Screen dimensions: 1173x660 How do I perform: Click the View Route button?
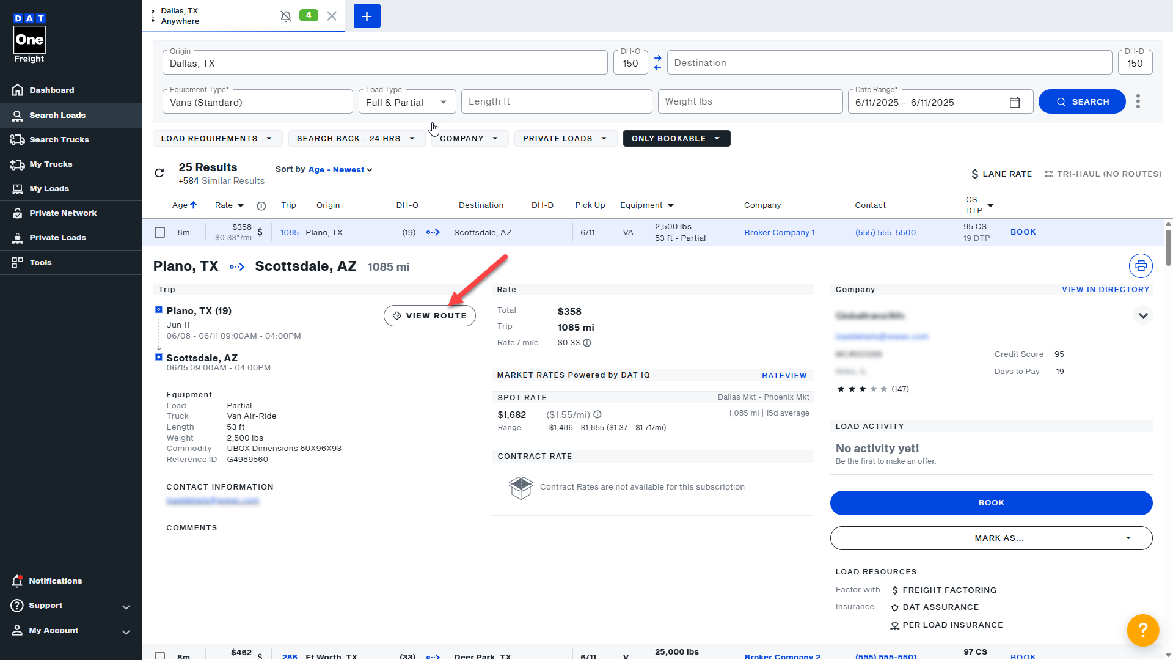(x=429, y=316)
